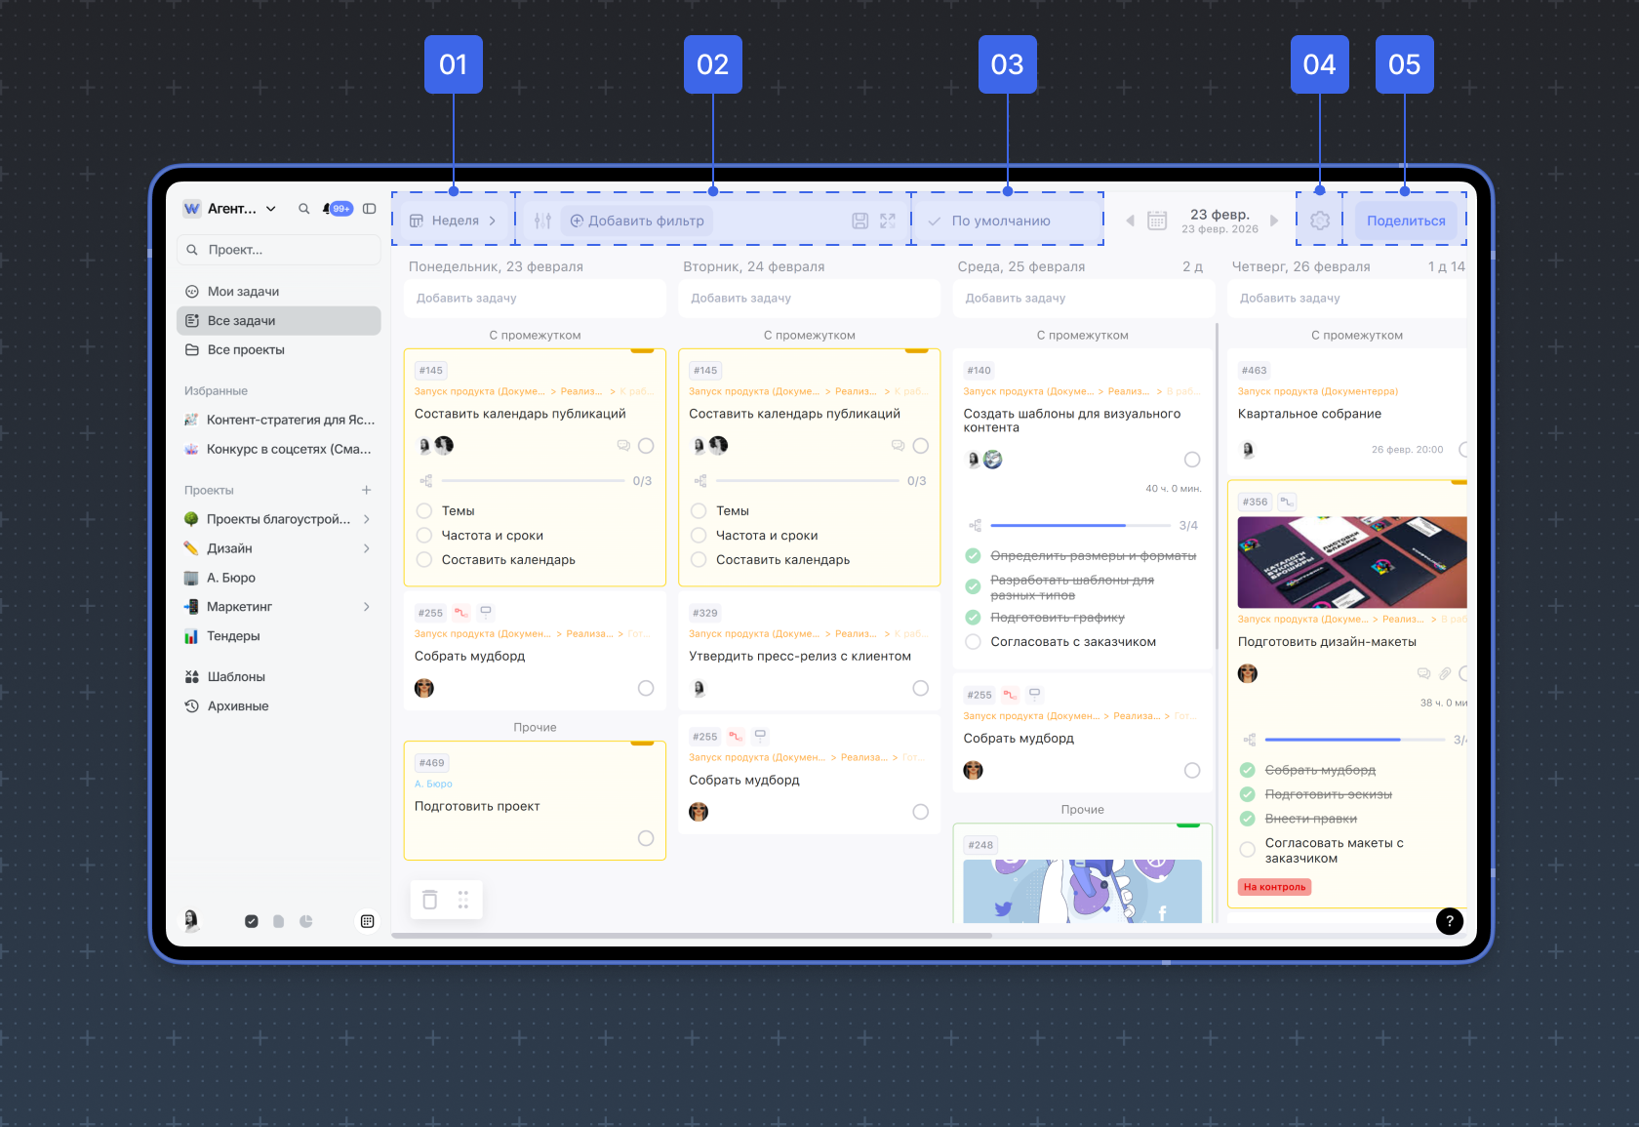Click the save filter floppy icon
The image size is (1639, 1127).
point(859,221)
